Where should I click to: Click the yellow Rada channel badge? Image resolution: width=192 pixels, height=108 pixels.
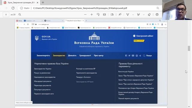139,41
